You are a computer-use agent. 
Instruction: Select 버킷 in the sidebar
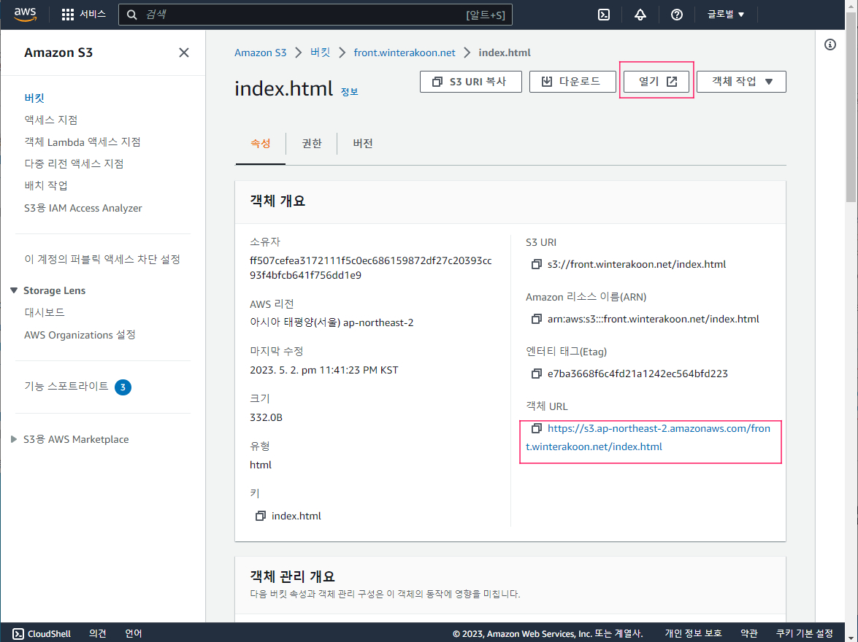(x=34, y=98)
